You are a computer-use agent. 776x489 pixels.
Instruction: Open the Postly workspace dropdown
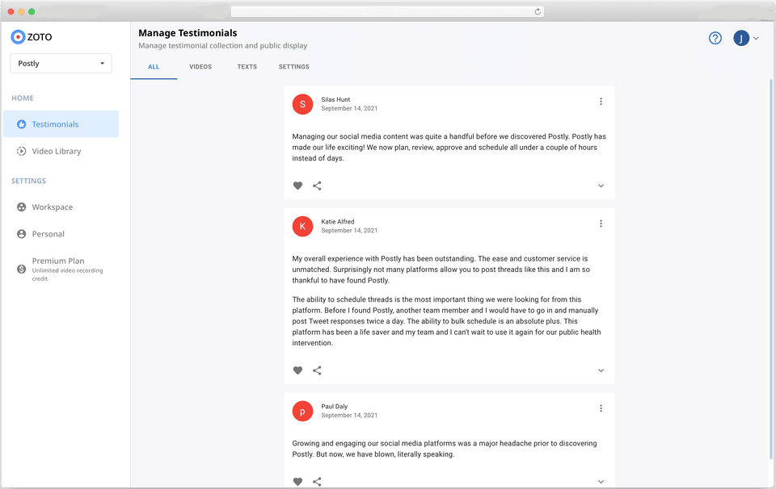(61, 63)
